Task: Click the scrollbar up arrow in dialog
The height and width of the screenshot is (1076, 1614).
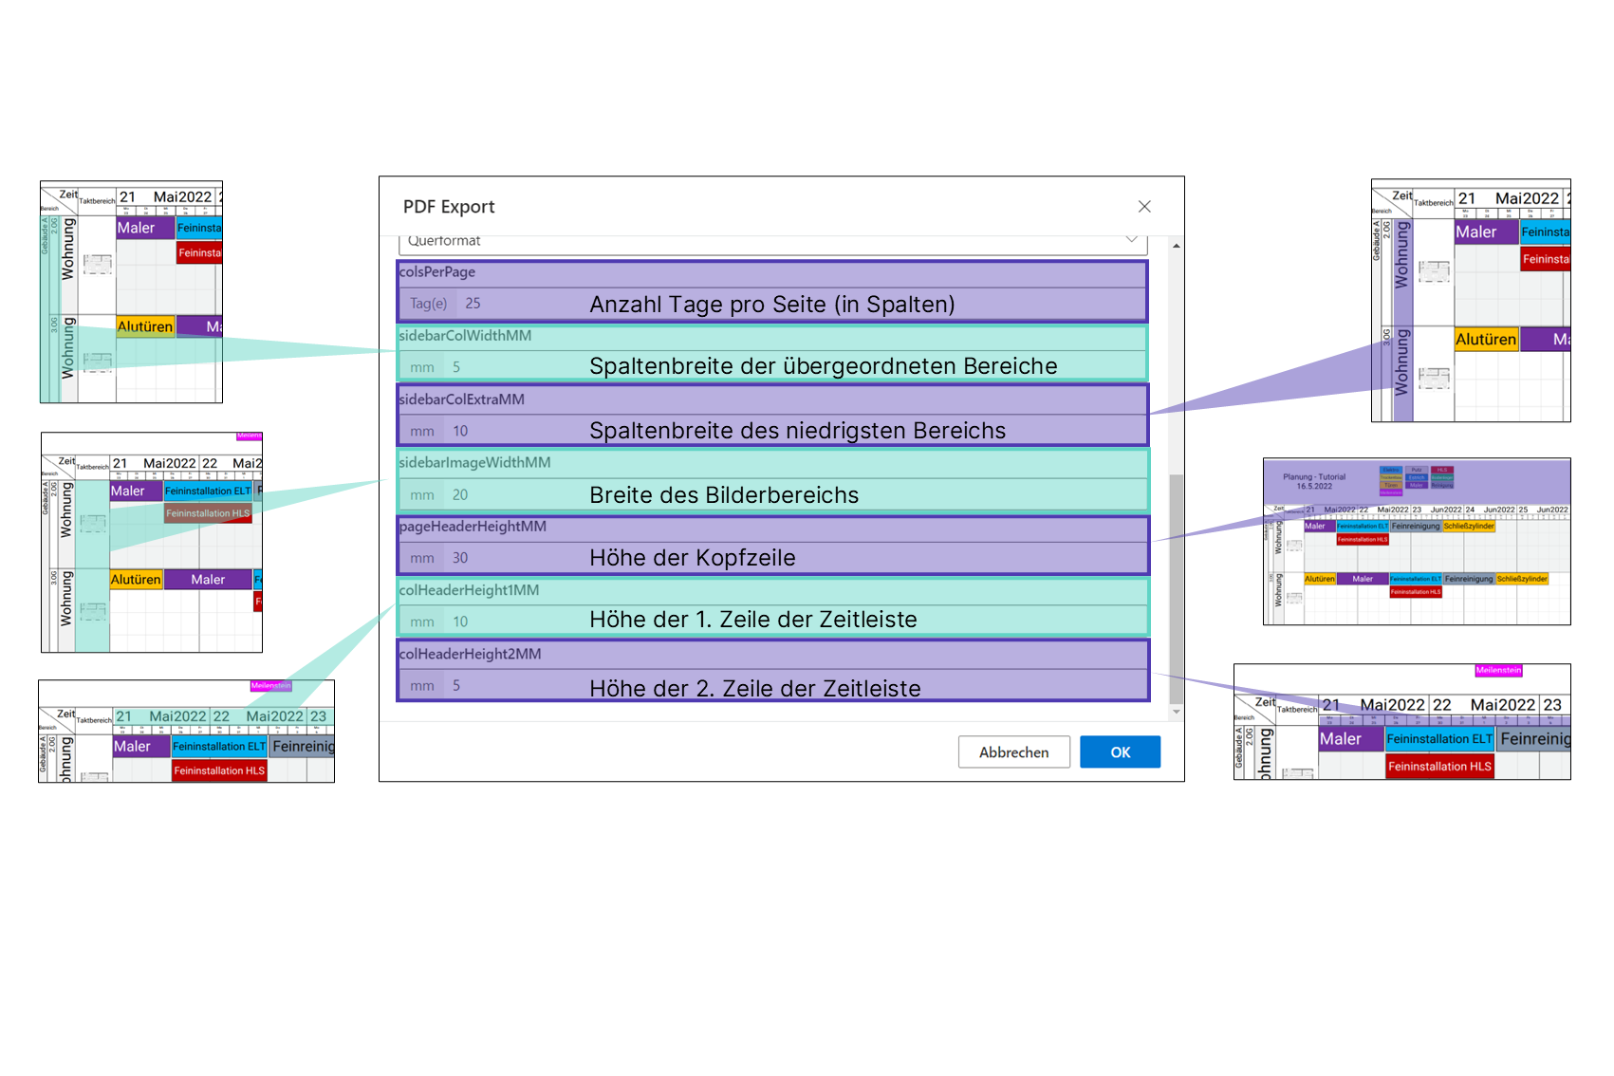Action: pyautogui.click(x=1177, y=246)
